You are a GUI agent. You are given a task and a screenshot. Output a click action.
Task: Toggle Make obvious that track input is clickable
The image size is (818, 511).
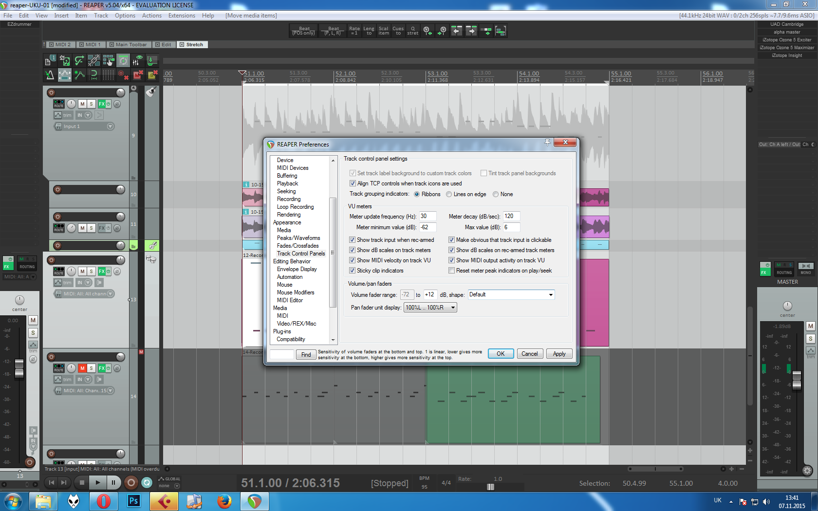(451, 240)
